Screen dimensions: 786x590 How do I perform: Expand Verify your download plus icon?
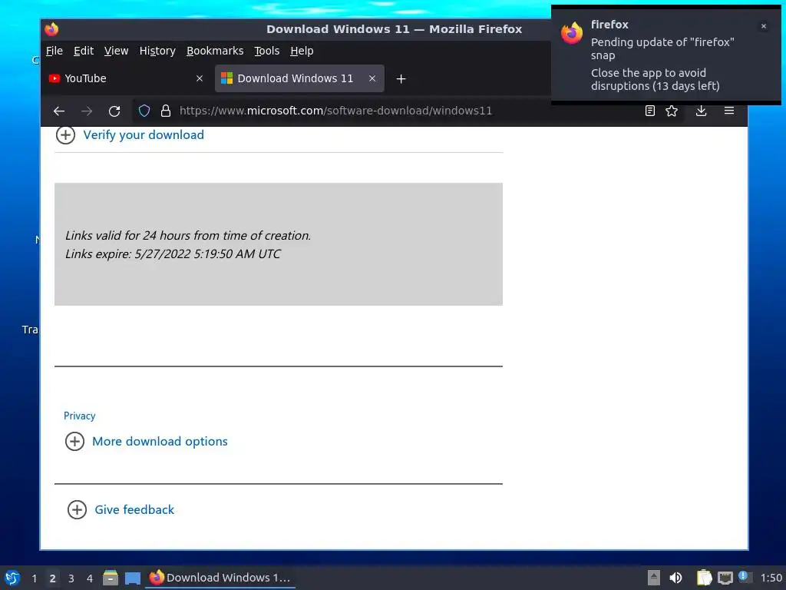click(65, 135)
